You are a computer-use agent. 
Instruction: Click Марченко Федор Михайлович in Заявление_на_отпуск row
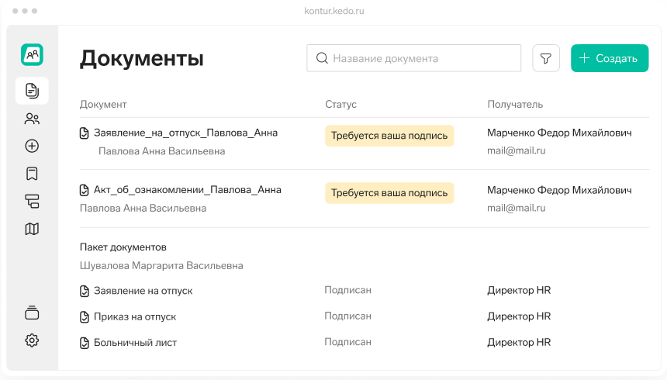pyautogui.click(x=559, y=133)
